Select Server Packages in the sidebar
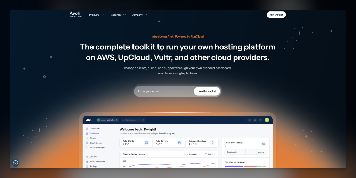This screenshot has width=356, height=178. click(x=97, y=147)
